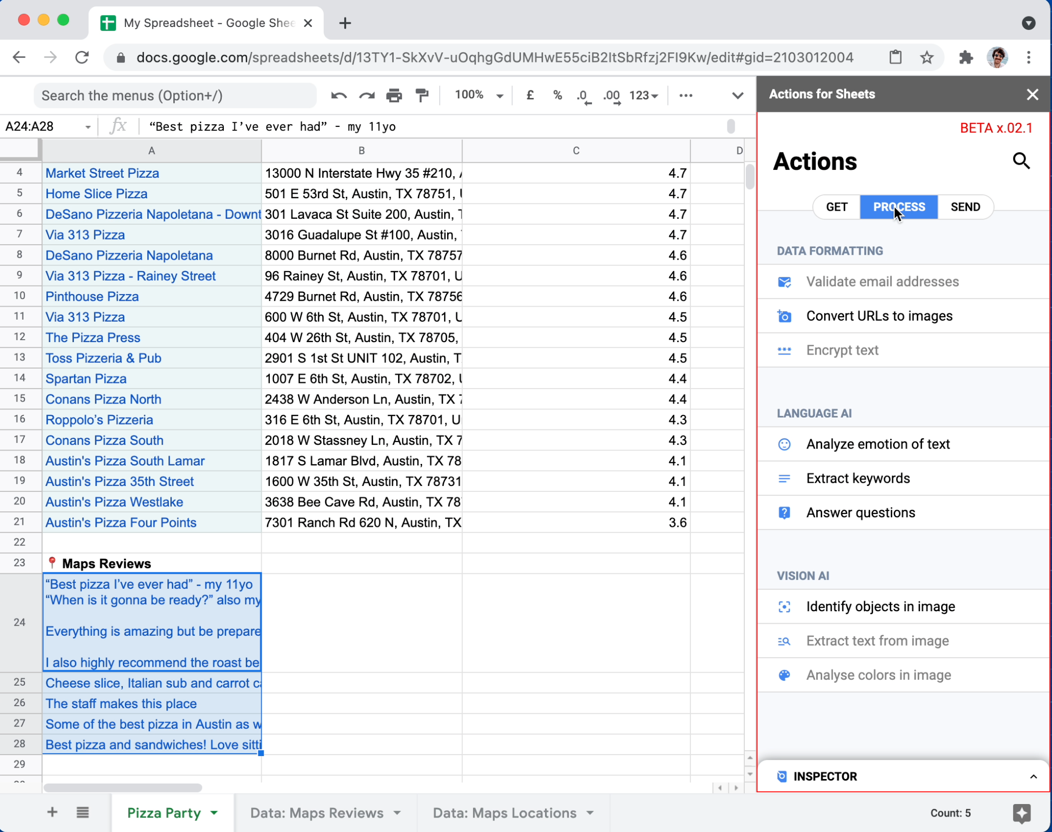This screenshot has height=832, width=1052.
Task: Choose the Identify objects in image action
Action: click(903, 607)
